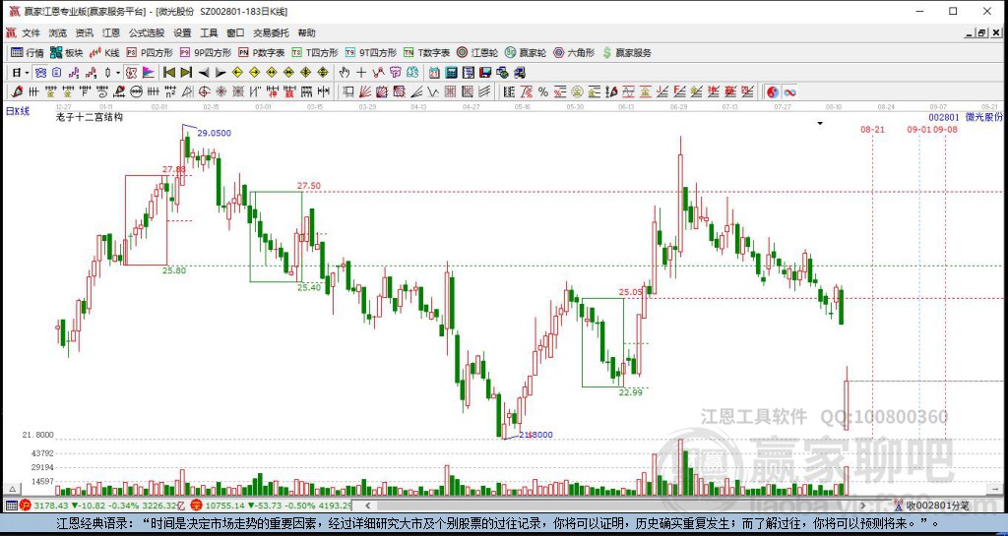Click the red 沪 Shanghai index icon
1008x536 pixels.
tap(25, 506)
